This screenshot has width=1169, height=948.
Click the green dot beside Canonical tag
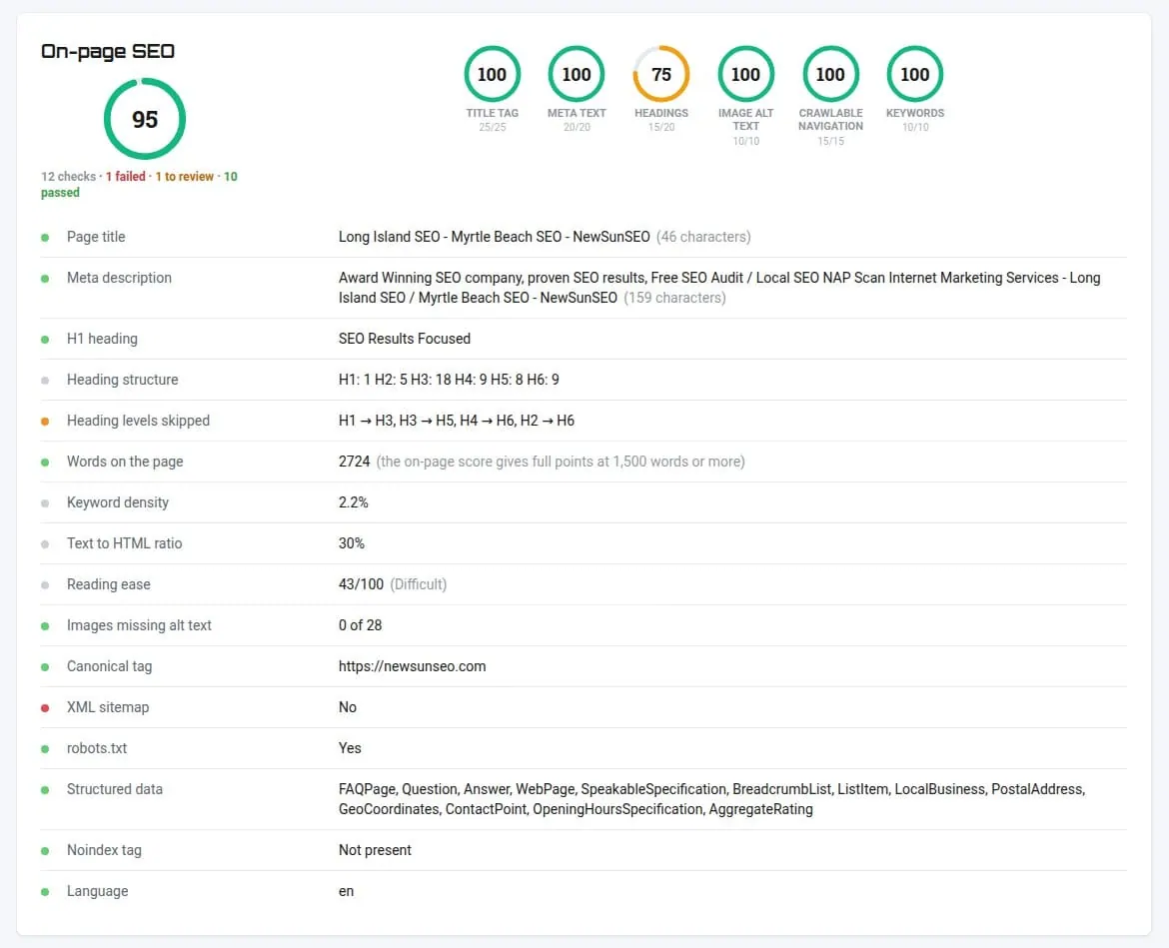(x=45, y=667)
